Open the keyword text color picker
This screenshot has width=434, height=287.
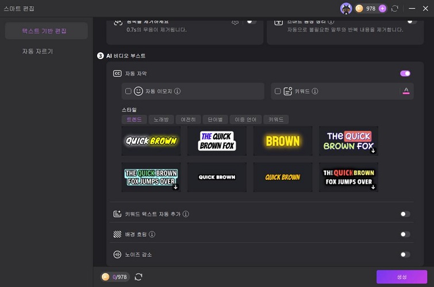406,91
